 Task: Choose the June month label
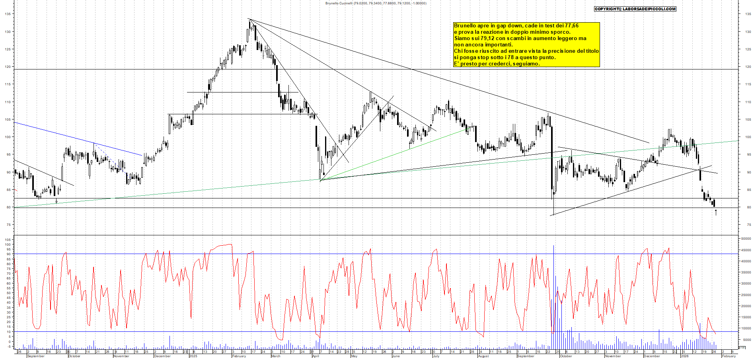[395, 356]
